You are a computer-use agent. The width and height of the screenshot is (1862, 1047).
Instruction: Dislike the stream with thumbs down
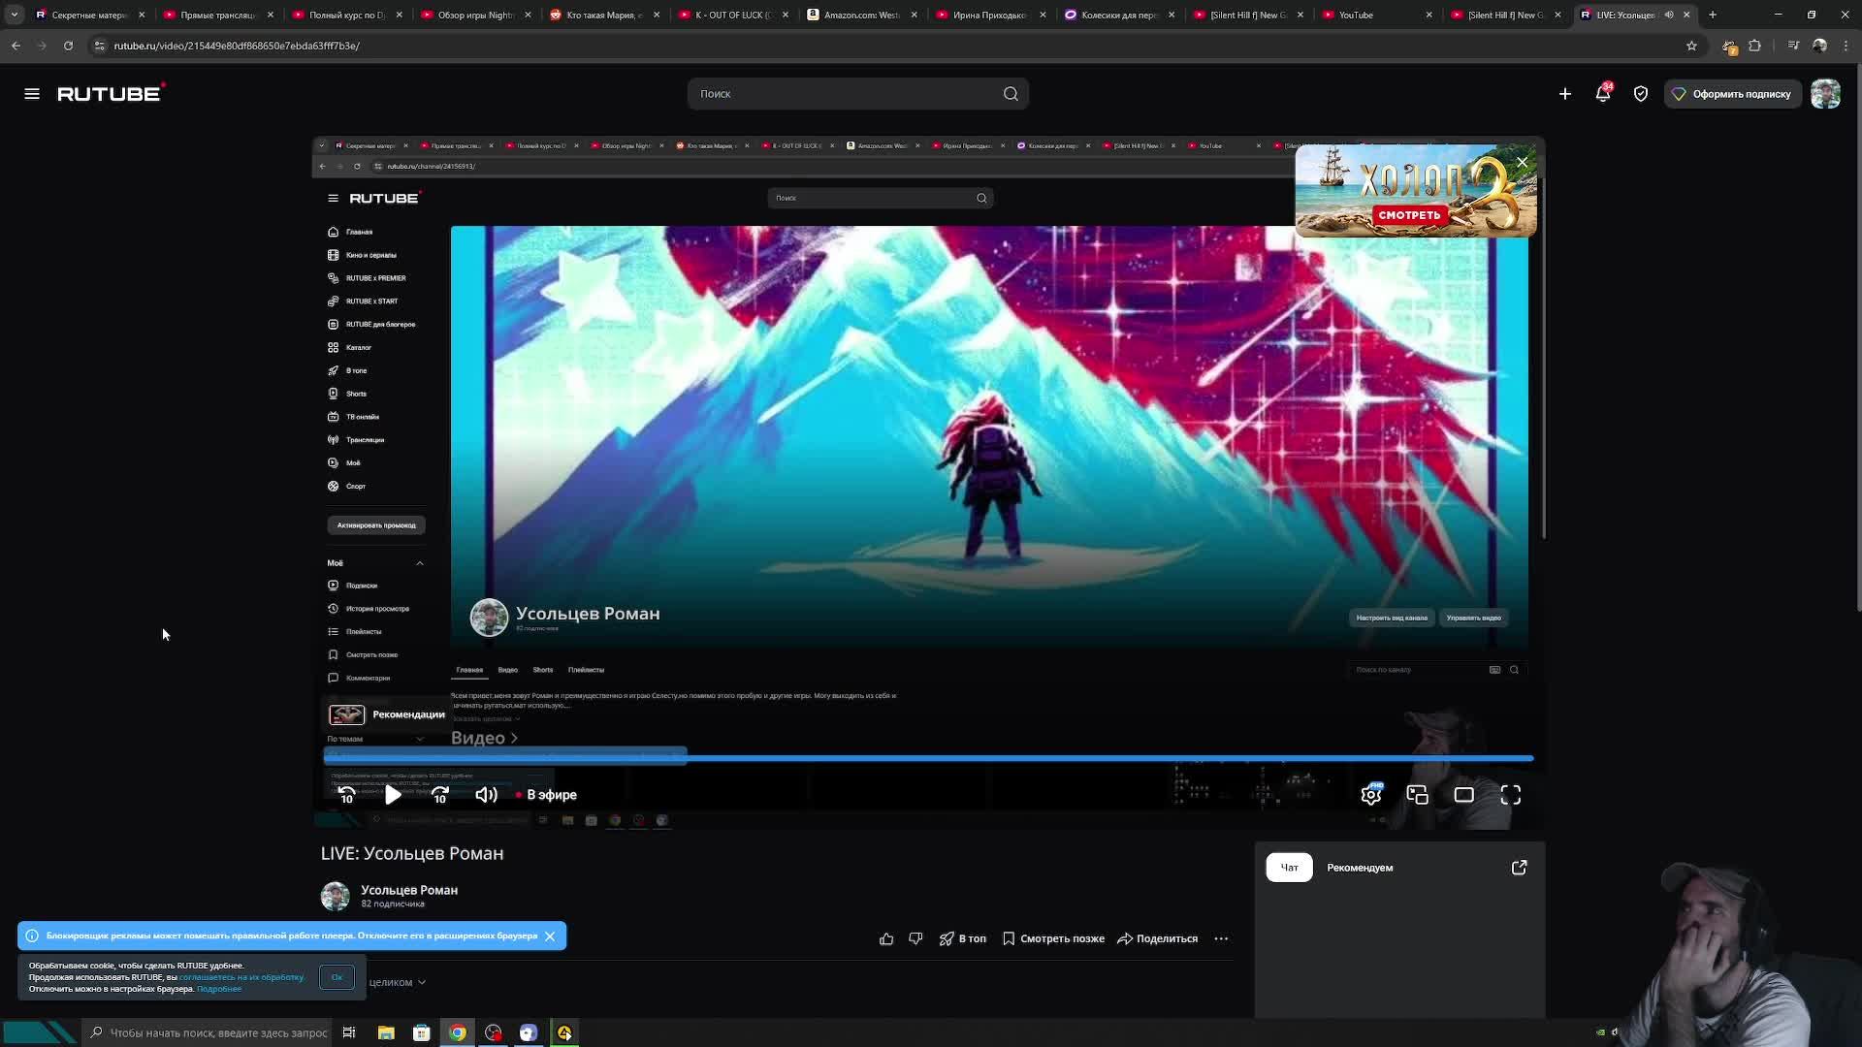[915, 938]
